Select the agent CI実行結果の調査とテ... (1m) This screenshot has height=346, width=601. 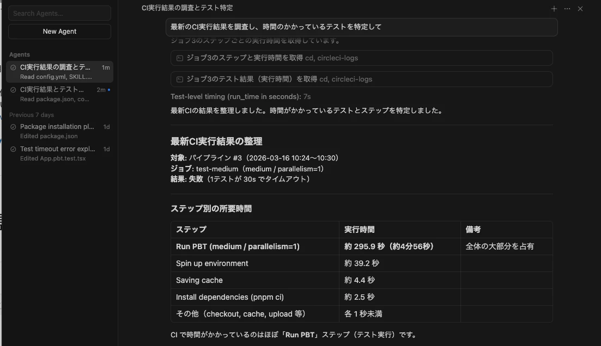(60, 72)
